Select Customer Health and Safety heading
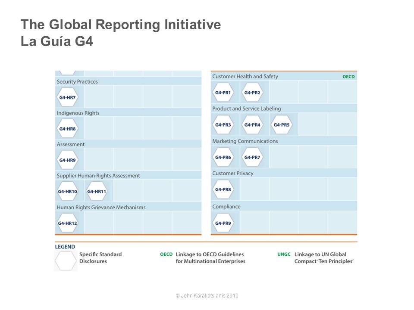414x310 pixels. 245,77
